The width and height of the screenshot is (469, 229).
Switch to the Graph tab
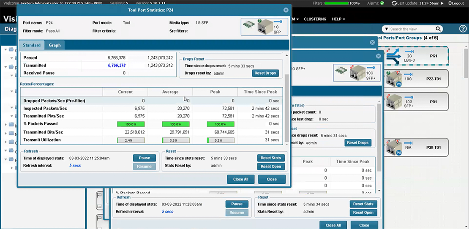[55, 45]
